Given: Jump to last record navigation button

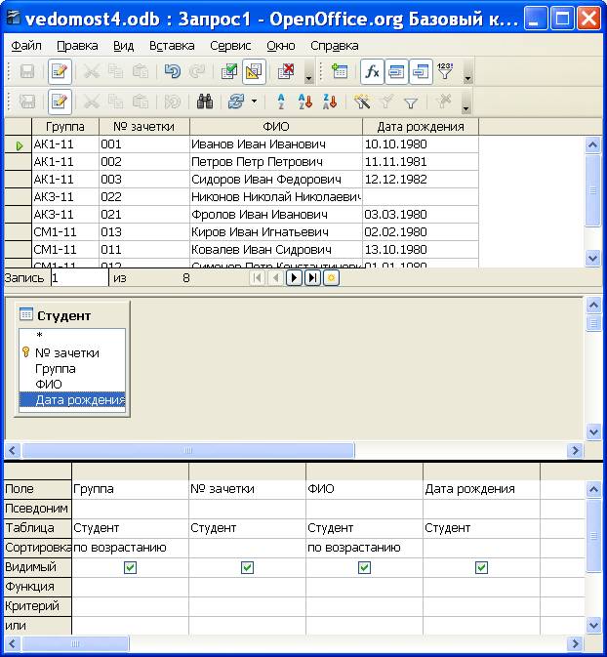Looking at the screenshot, I should tap(312, 278).
